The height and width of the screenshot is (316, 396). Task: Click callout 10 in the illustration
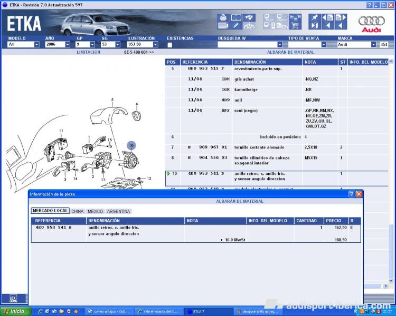point(131,145)
